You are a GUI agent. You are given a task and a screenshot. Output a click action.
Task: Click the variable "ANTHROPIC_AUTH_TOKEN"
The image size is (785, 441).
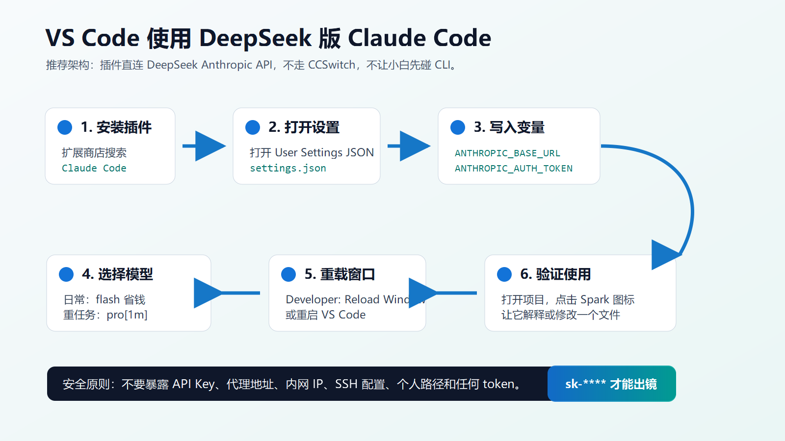514,169
